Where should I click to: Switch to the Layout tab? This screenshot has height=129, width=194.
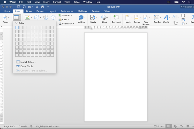pyautogui.click(x=52, y=11)
